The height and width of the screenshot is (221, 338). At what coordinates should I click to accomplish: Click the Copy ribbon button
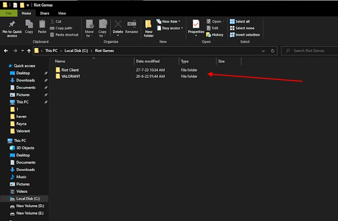(29, 27)
